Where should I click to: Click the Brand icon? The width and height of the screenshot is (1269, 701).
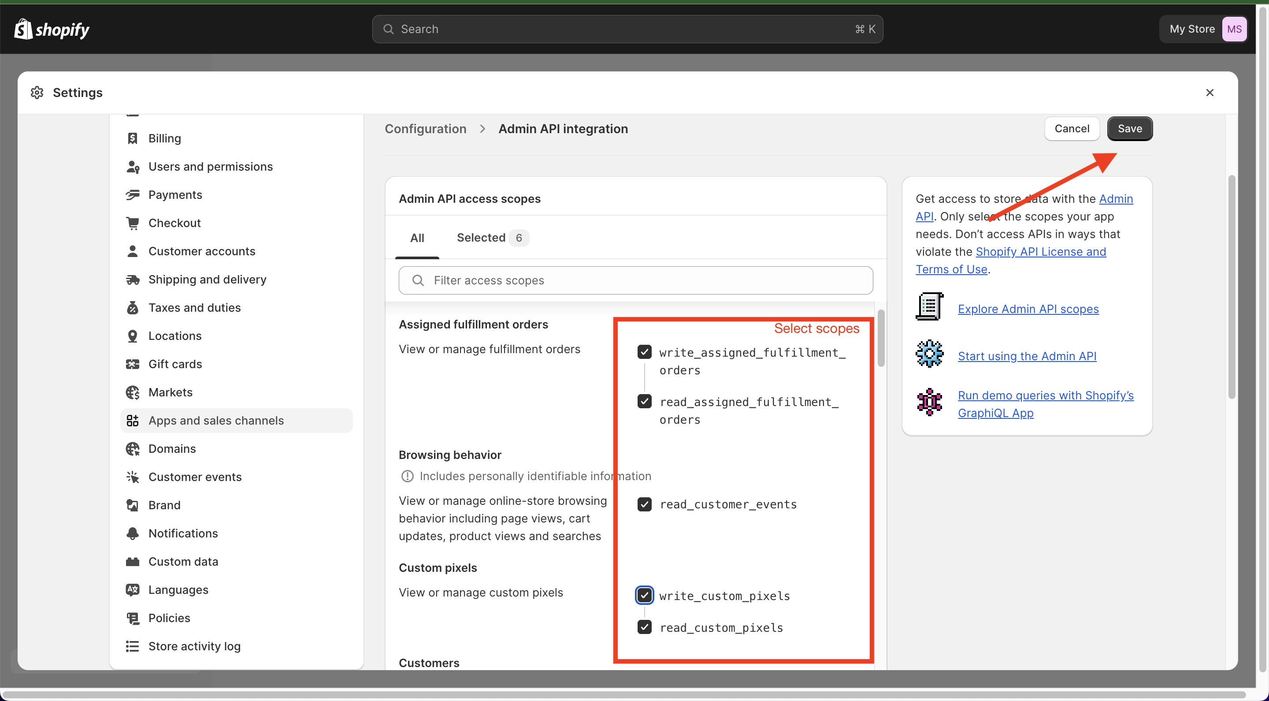(133, 505)
